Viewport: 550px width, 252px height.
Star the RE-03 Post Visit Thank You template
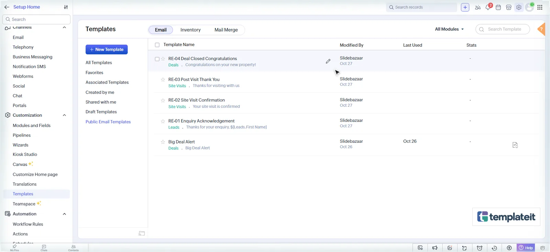(163, 80)
